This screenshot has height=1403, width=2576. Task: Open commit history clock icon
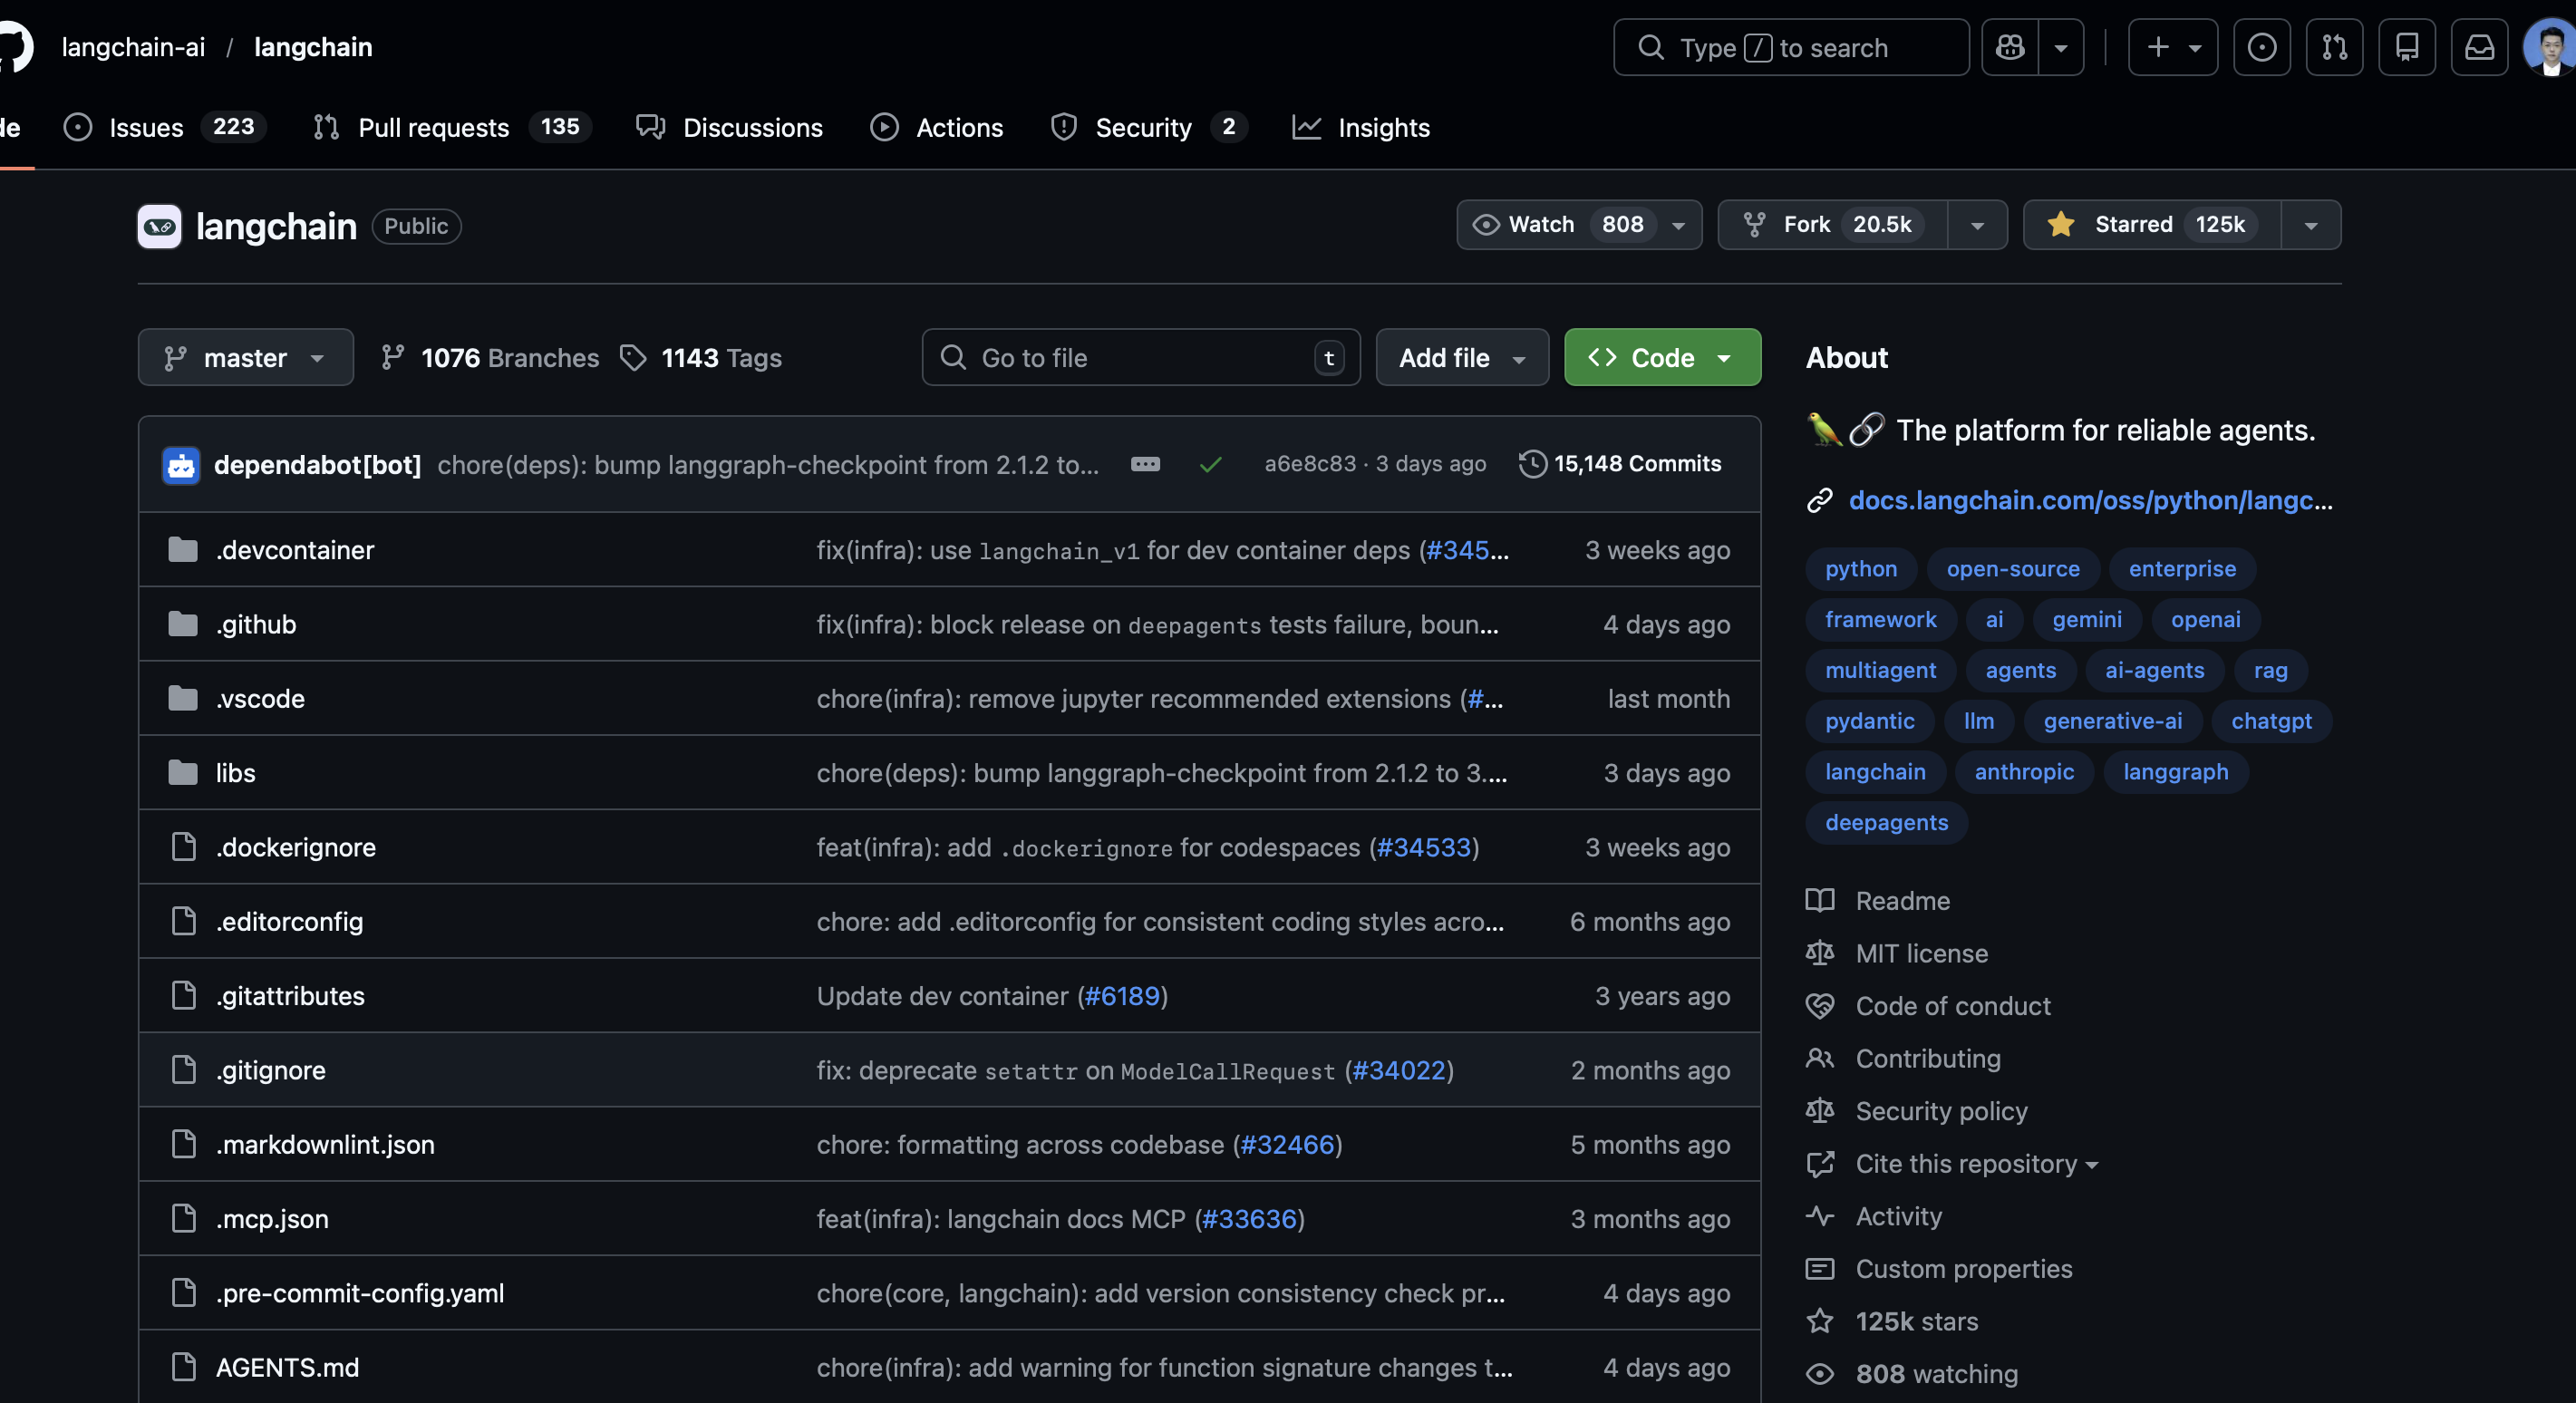[1532, 464]
